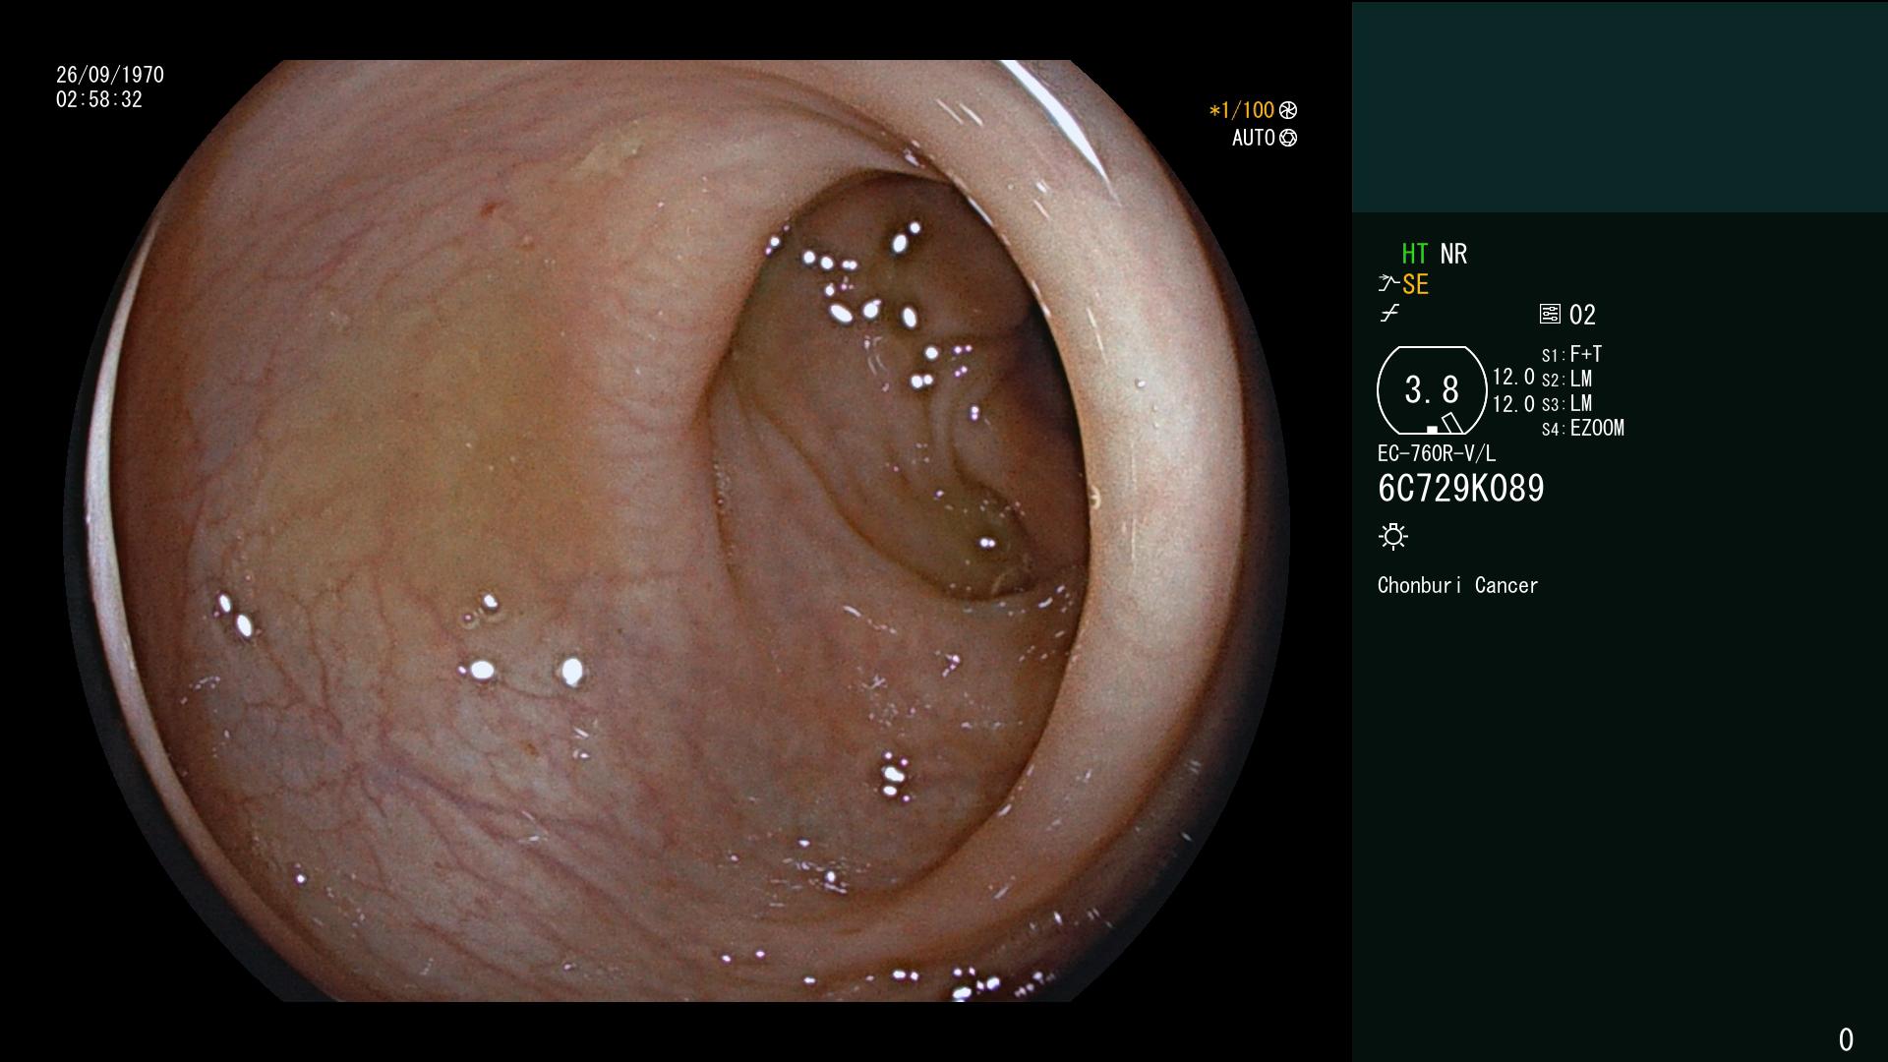Screen dimensions: 1888x1062
Task: Click the iris icon beside AUTO
Action: point(1288,139)
